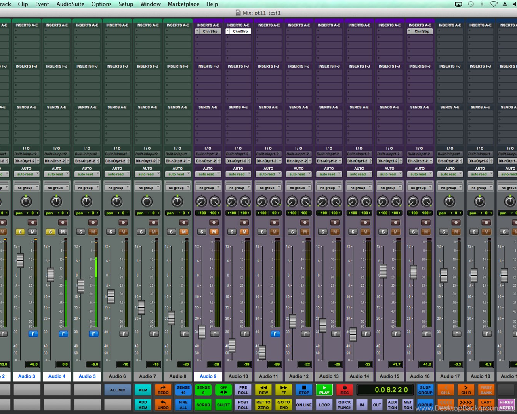Click the Audio 5 volume fader handle
The height and width of the screenshot is (414, 517).
click(x=81, y=286)
